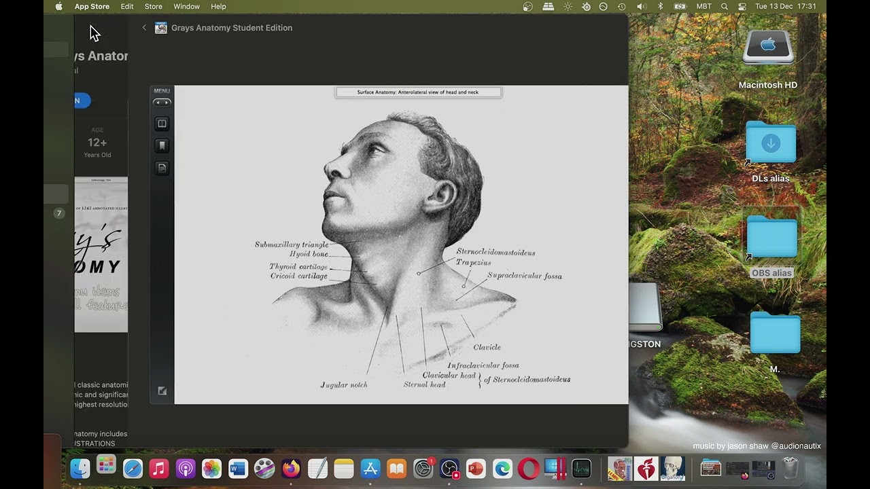Open Spotlight search in the menu bar
Image resolution: width=870 pixels, height=489 pixels.
(x=725, y=6)
